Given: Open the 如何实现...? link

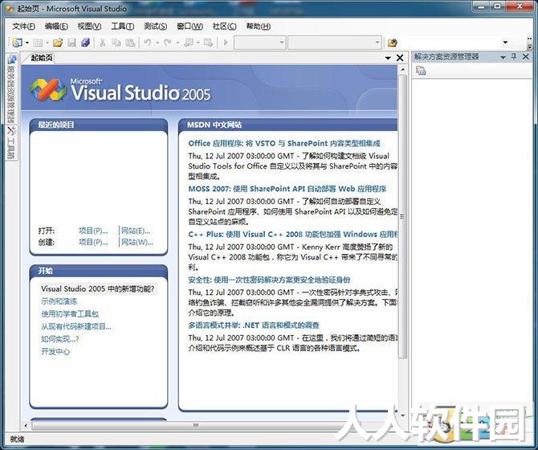Looking at the screenshot, I should 59,339.
